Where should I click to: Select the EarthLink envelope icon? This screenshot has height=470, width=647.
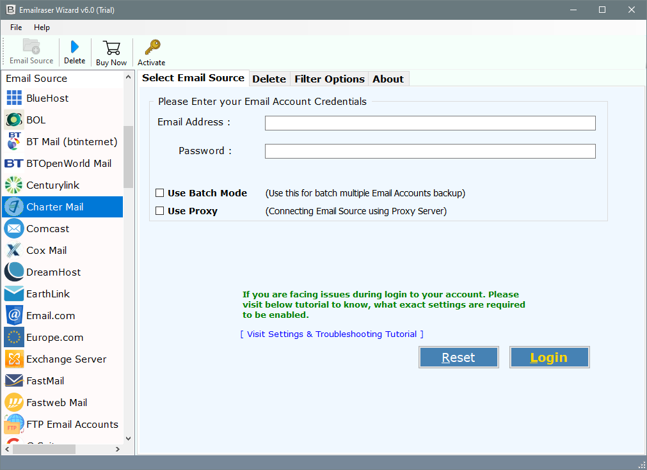tap(14, 294)
